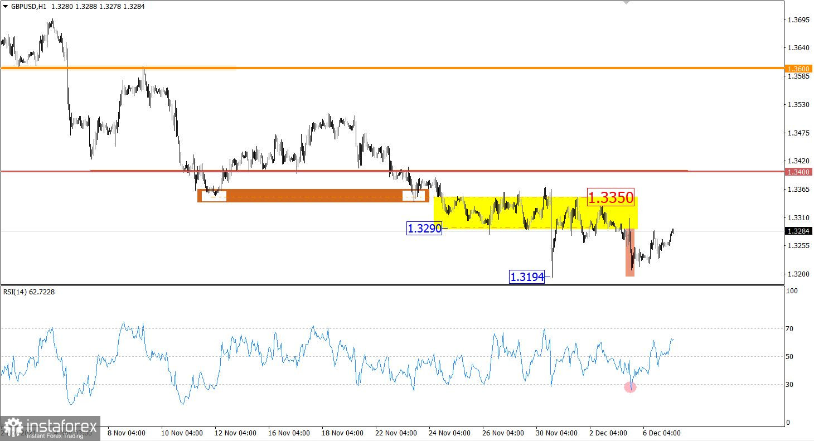Click the RSI(14) 62.7228 indicator label

[x=28, y=292]
